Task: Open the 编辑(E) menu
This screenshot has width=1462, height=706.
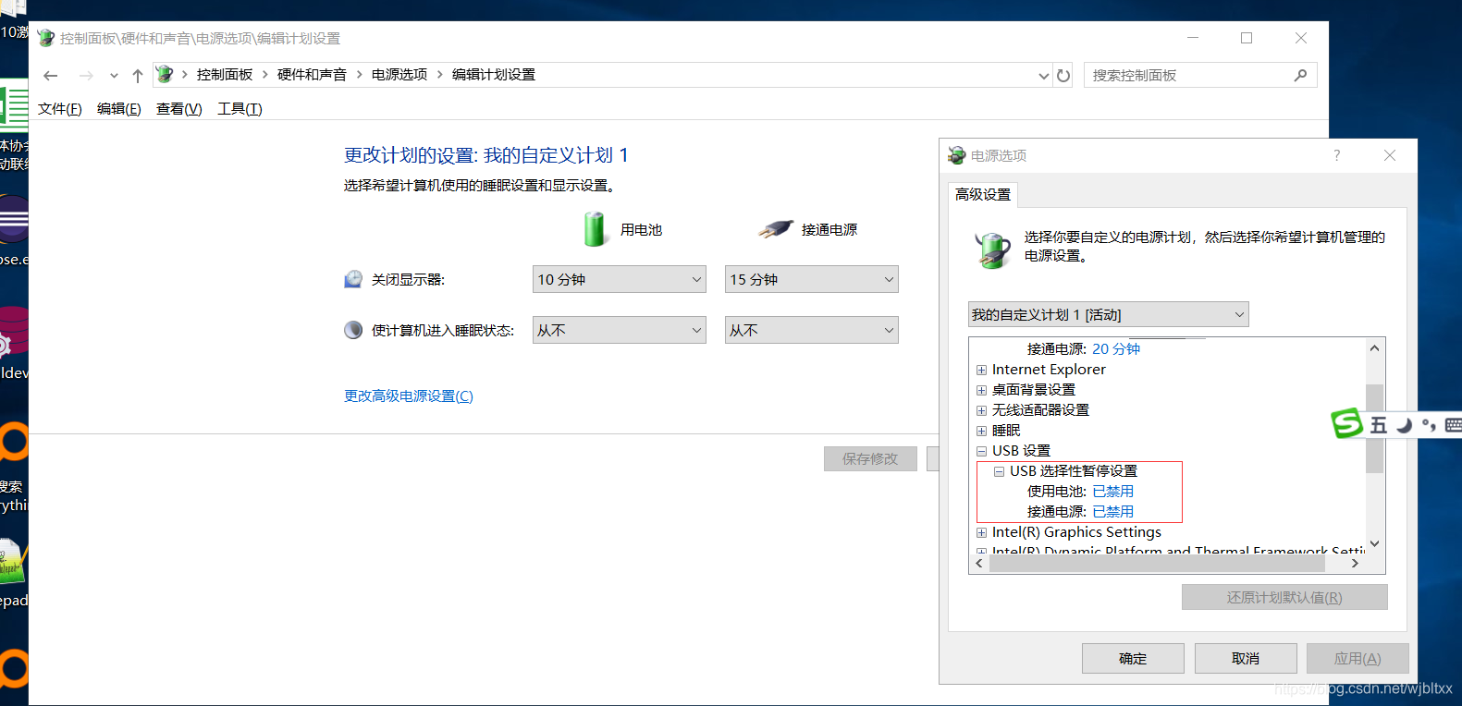Action: coord(119,109)
